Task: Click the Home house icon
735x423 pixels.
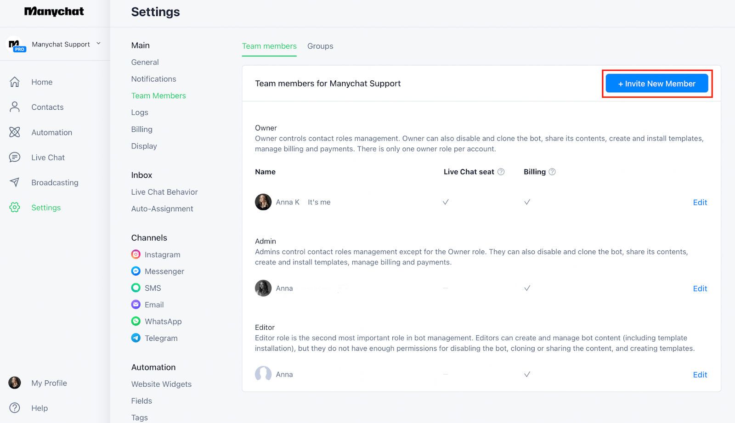Action: click(x=15, y=82)
